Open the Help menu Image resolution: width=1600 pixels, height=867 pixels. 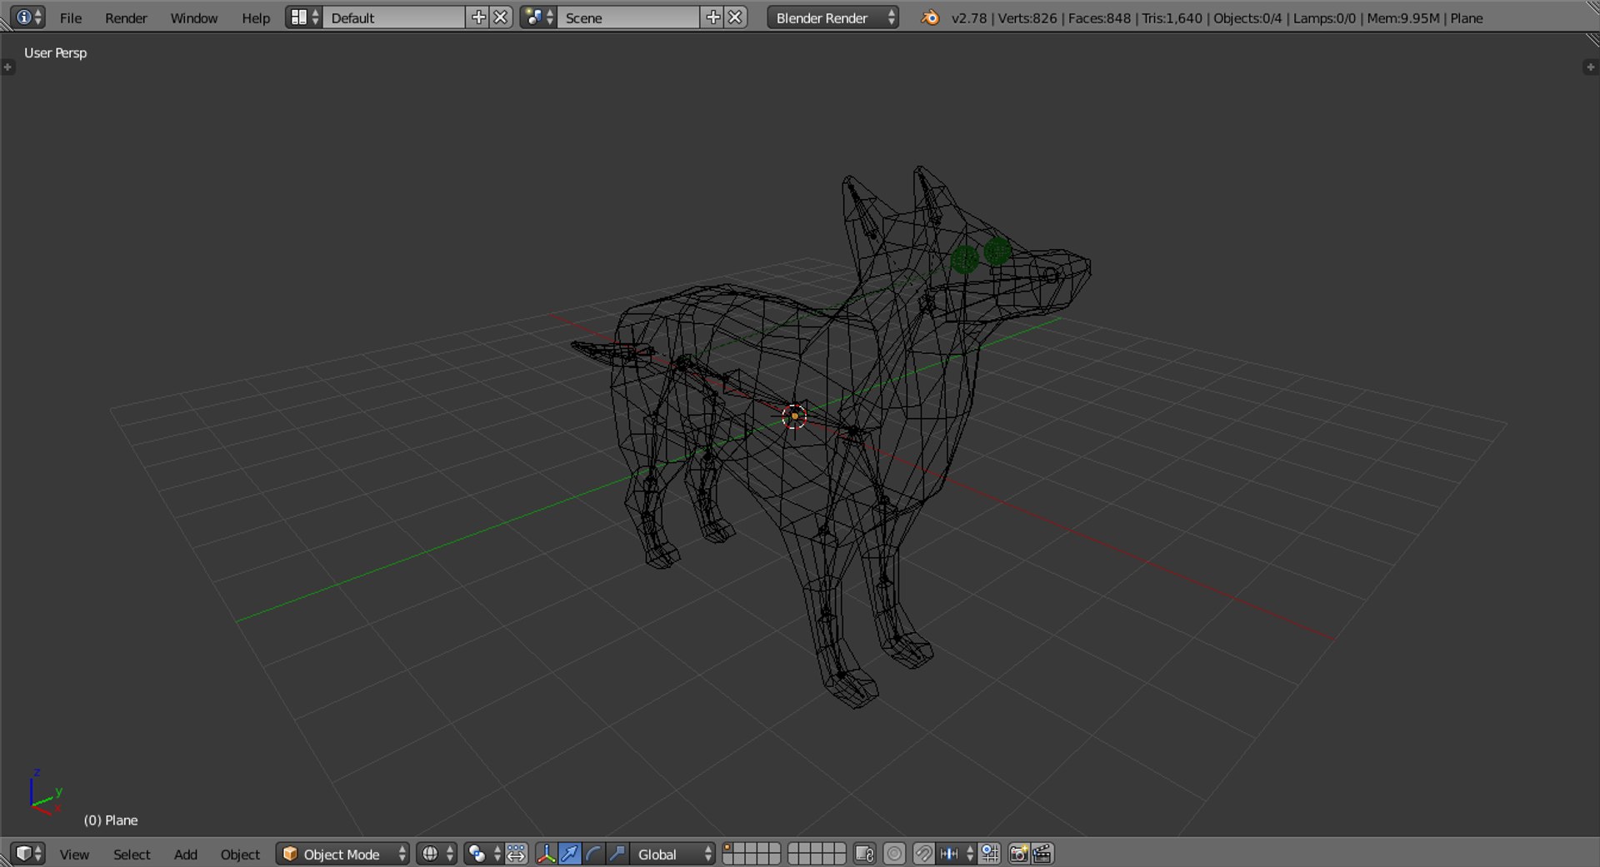coord(256,18)
